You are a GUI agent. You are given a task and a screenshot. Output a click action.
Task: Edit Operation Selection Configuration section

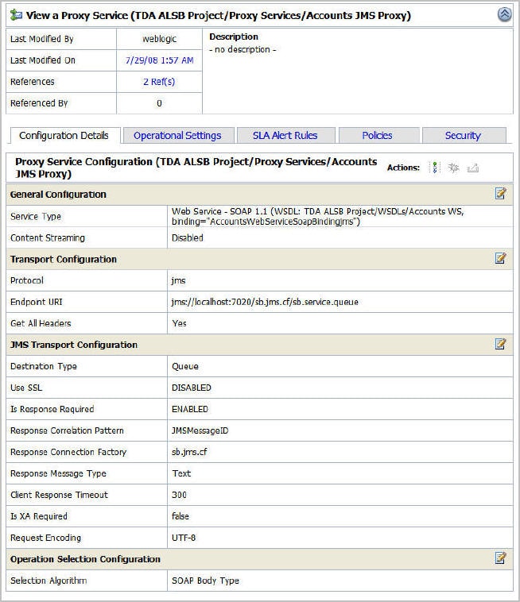[500, 558]
